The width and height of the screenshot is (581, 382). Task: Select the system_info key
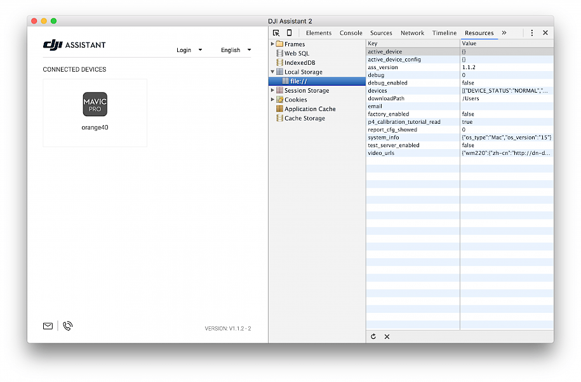[x=384, y=137]
